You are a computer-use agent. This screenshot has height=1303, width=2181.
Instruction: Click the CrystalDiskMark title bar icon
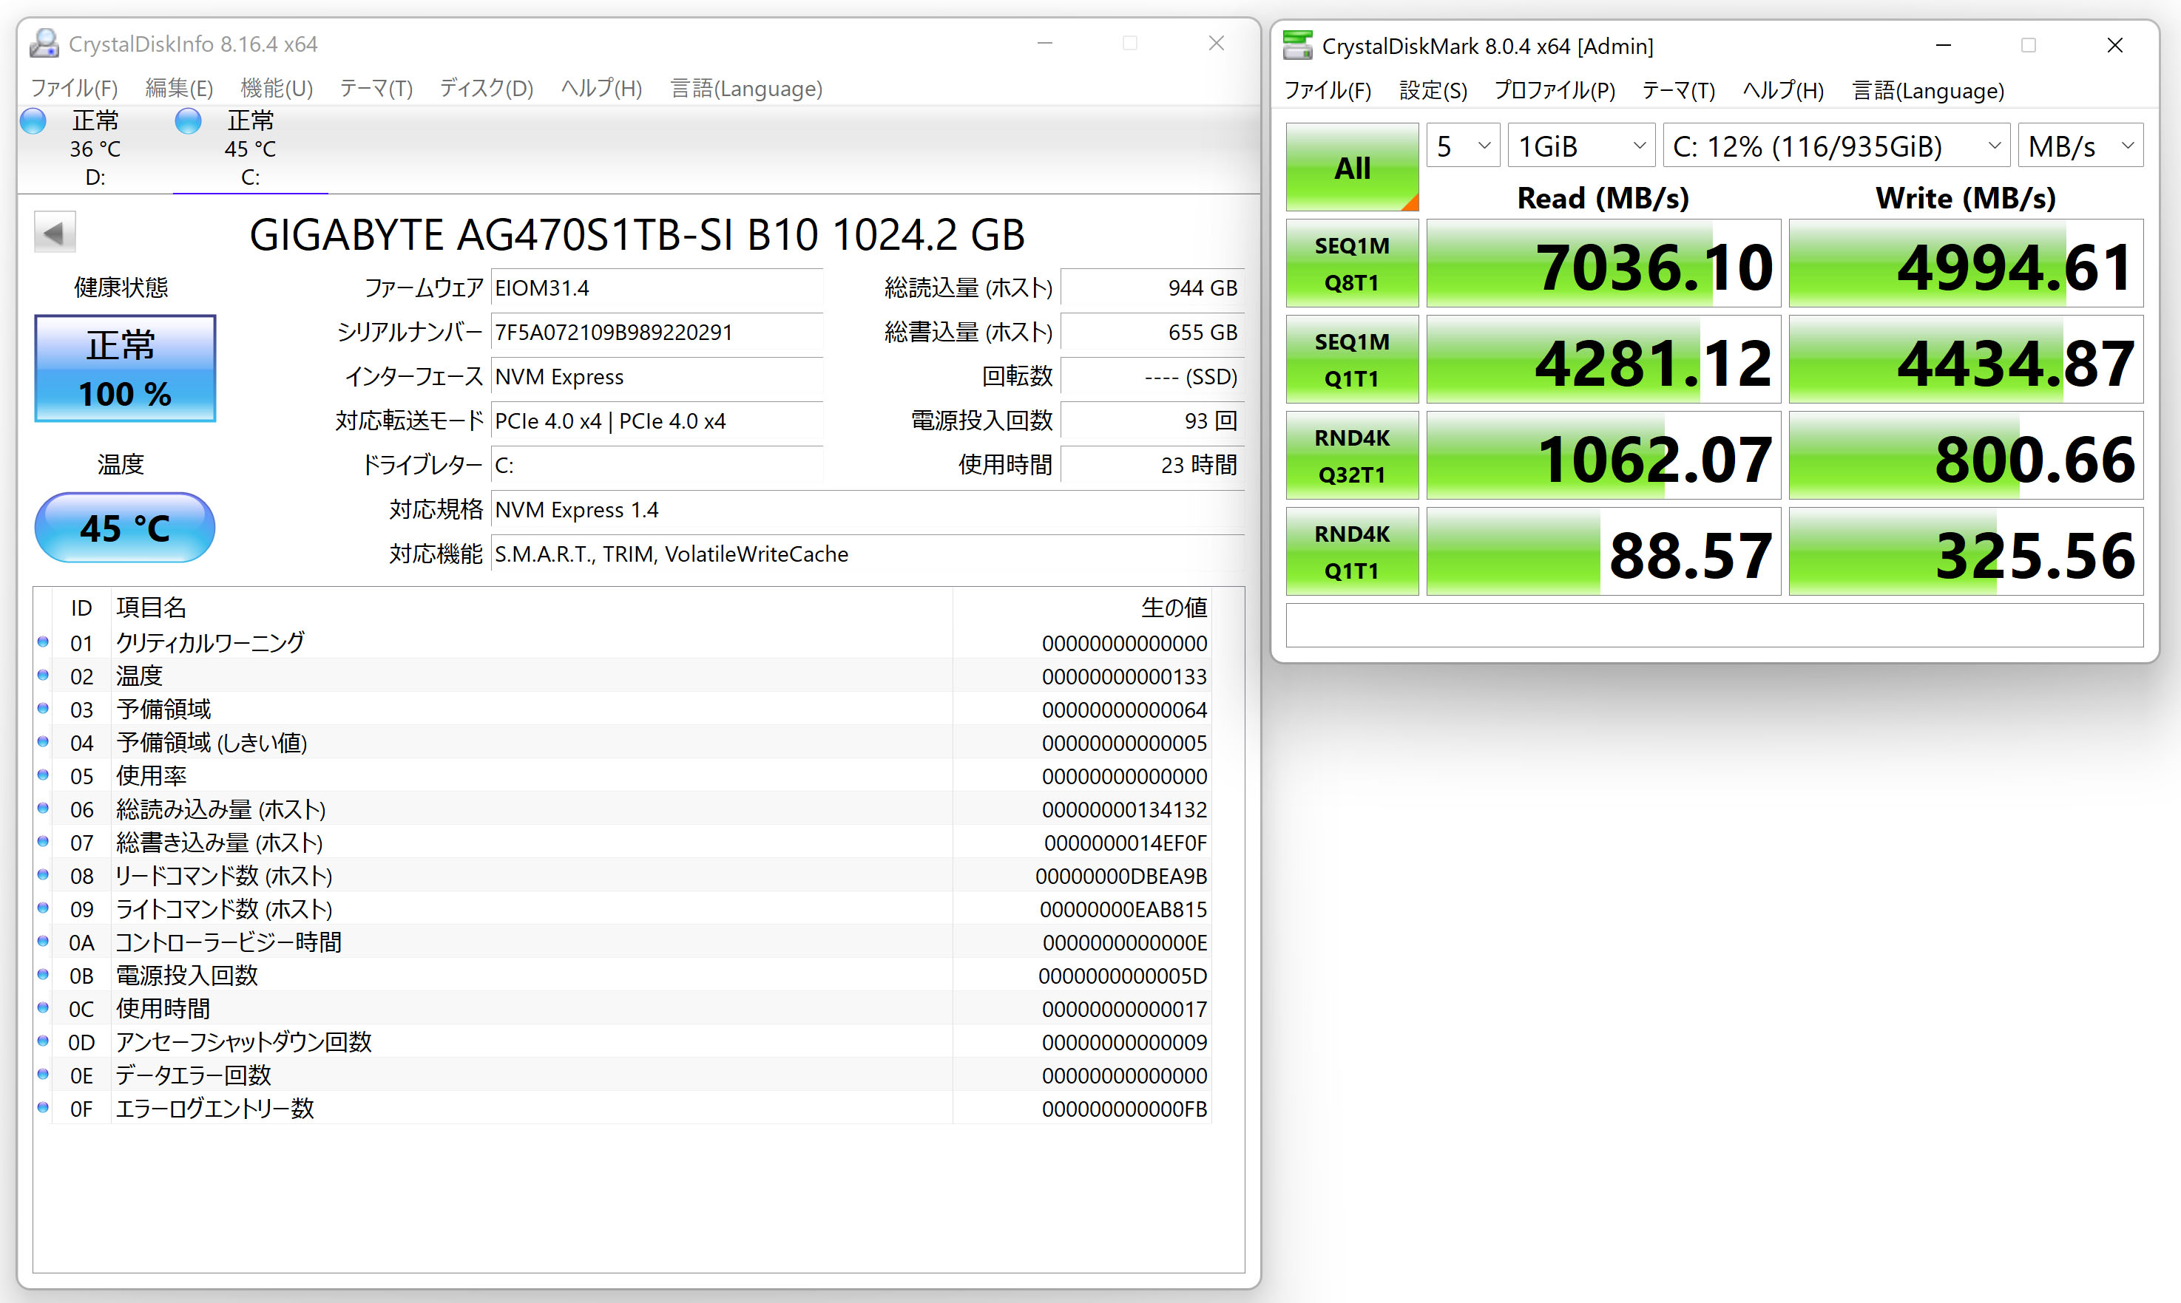point(1297,46)
